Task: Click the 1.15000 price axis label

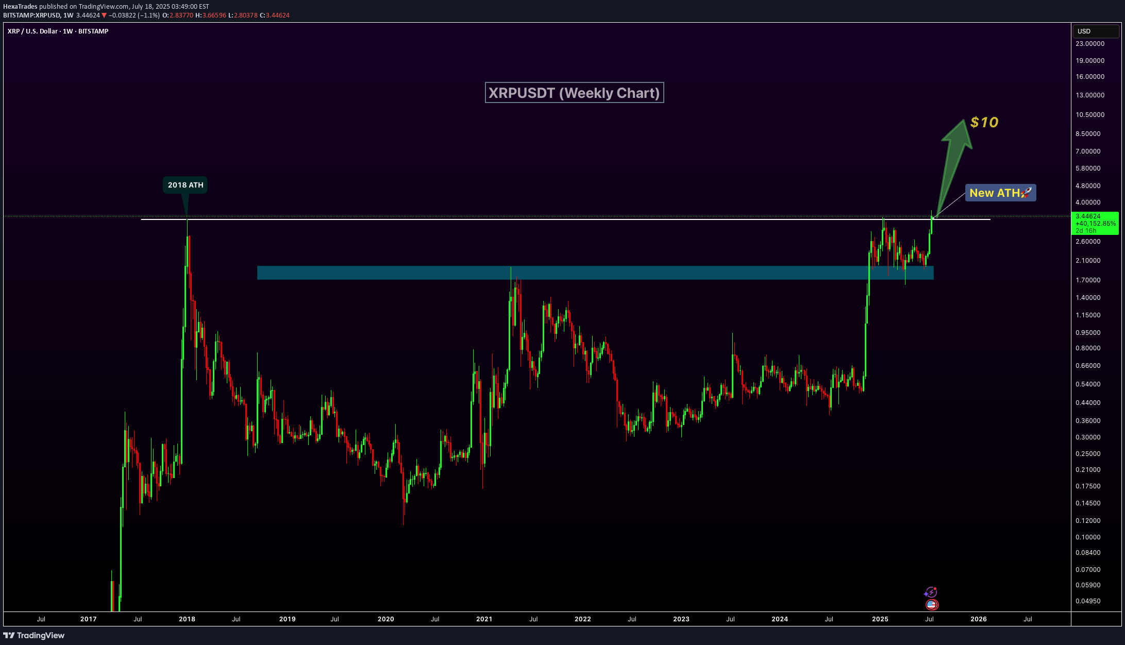Action: coord(1088,315)
